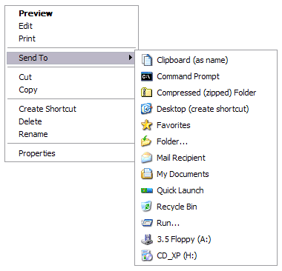This screenshot has width=282, height=271.
Task: Click the Run... dialog icon
Action: (x=147, y=223)
